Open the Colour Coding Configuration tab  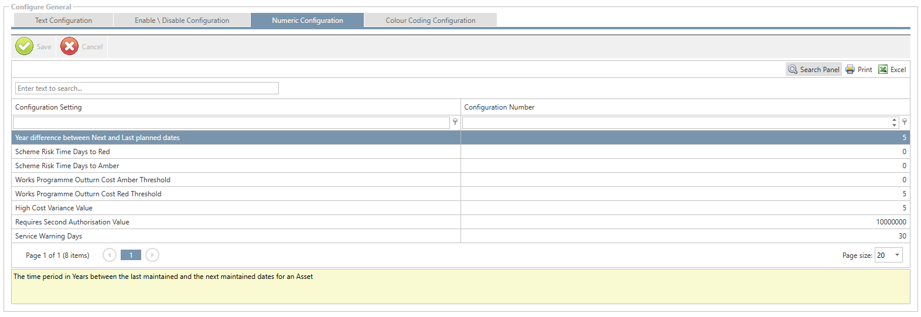430,21
